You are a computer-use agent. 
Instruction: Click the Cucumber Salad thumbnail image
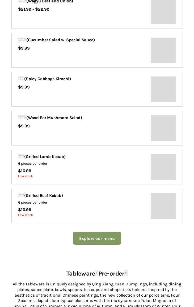163,50
